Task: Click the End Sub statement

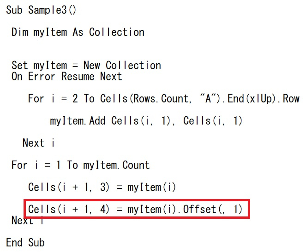Action: click(25, 242)
